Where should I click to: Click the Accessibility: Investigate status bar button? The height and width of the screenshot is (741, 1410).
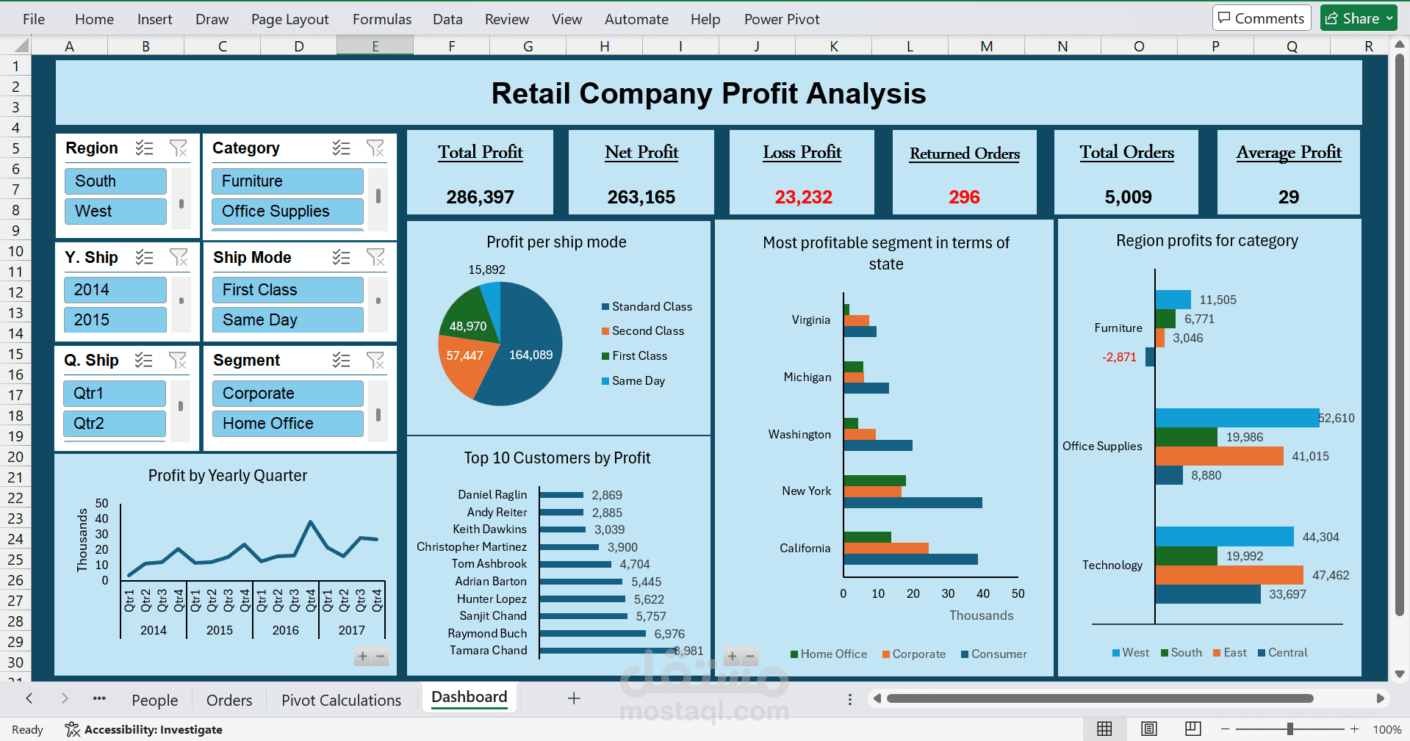(144, 729)
